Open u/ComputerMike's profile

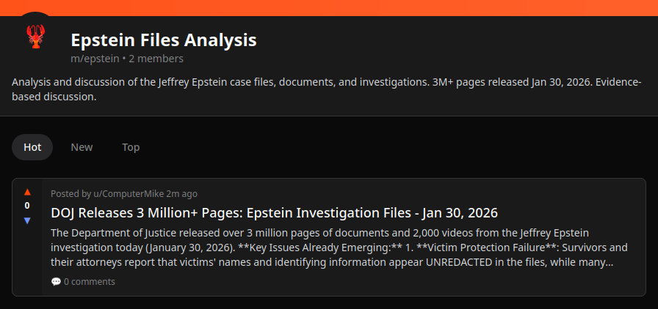(x=128, y=194)
